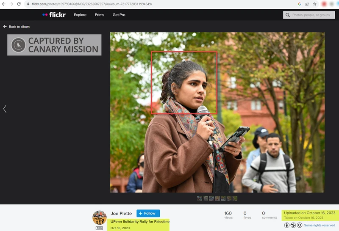Open the Explore menu
Viewport: 339px width, 231px height.
pos(80,15)
